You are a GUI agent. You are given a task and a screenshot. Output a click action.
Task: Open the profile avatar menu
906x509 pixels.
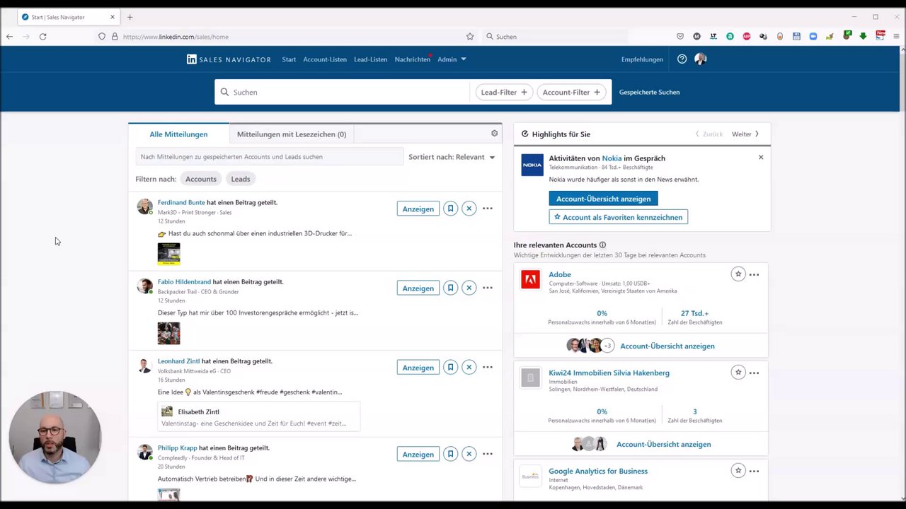point(701,59)
